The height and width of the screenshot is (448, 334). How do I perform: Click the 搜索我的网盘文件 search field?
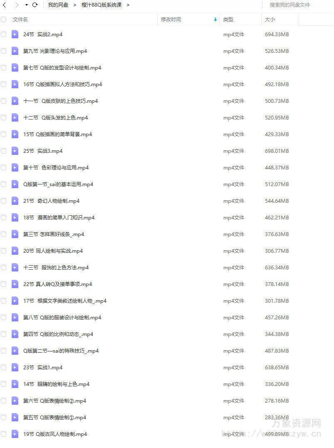point(297,5)
